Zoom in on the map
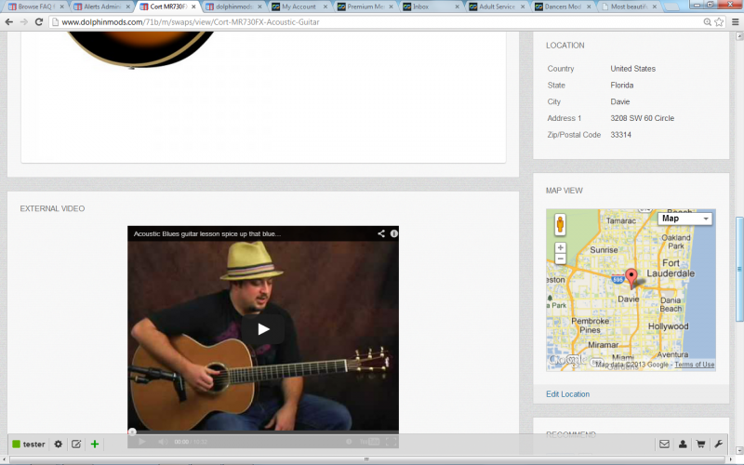 561,247
